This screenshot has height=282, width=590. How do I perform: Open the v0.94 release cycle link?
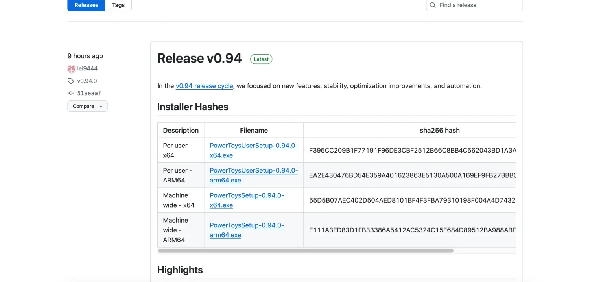click(205, 86)
